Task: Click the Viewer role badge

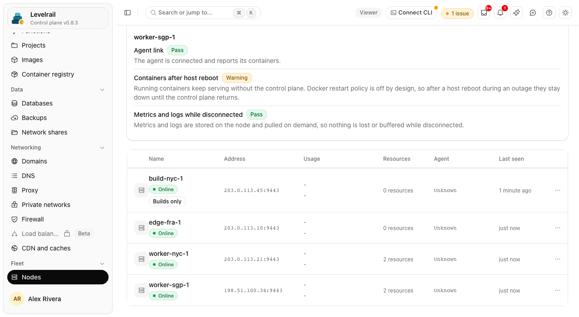Action: coord(369,13)
